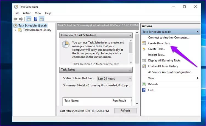Click AT Service Account Configuration

click(x=170, y=72)
